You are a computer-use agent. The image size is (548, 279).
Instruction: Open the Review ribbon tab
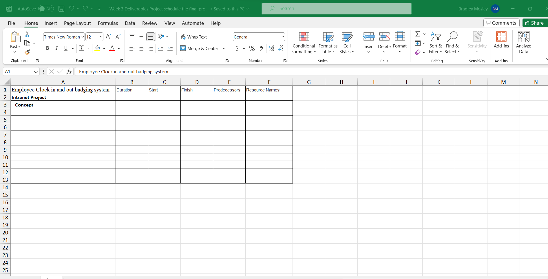point(149,23)
